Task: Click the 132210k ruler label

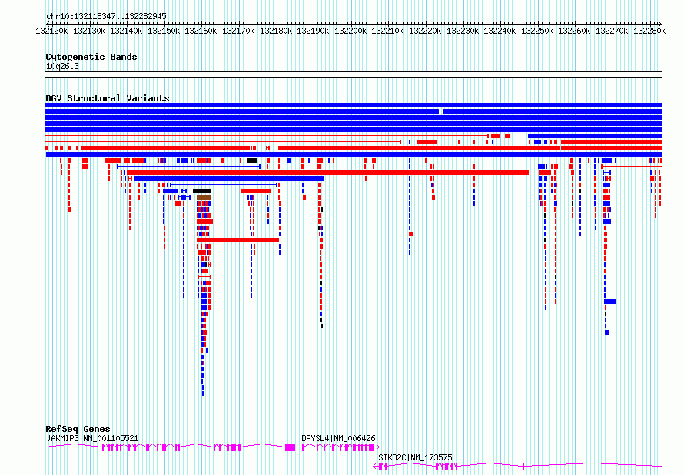Action: 387,31
